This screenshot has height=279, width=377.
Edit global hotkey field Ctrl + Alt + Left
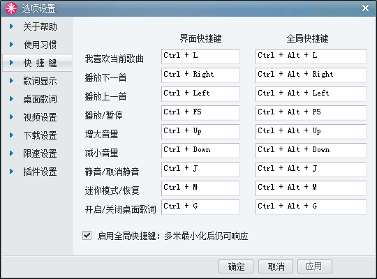[311, 94]
